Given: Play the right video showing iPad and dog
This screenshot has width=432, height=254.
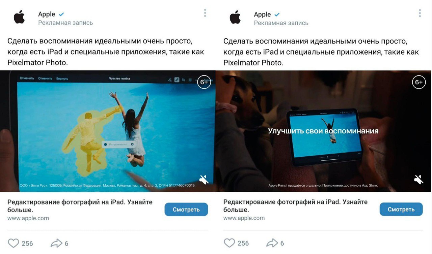Looking at the screenshot, I should click(x=324, y=131).
